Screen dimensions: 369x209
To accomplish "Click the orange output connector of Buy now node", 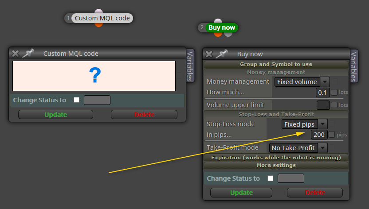I will click(x=218, y=34).
